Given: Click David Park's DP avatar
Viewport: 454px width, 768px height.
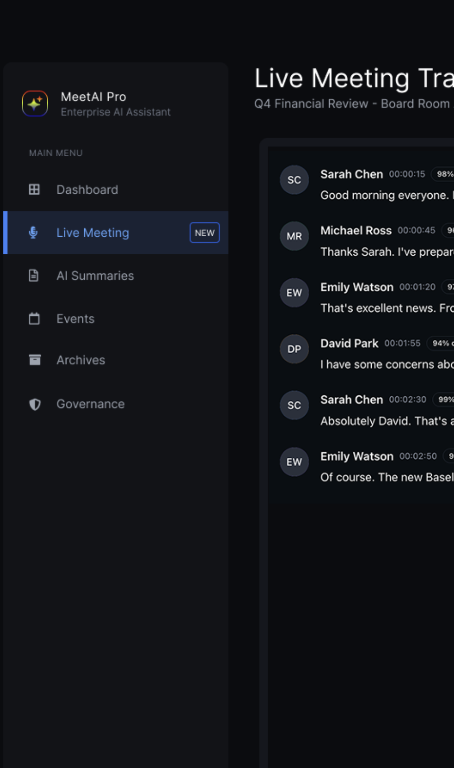Looking at the screenshot, I should pyautogui.click(x=294, y=349).
